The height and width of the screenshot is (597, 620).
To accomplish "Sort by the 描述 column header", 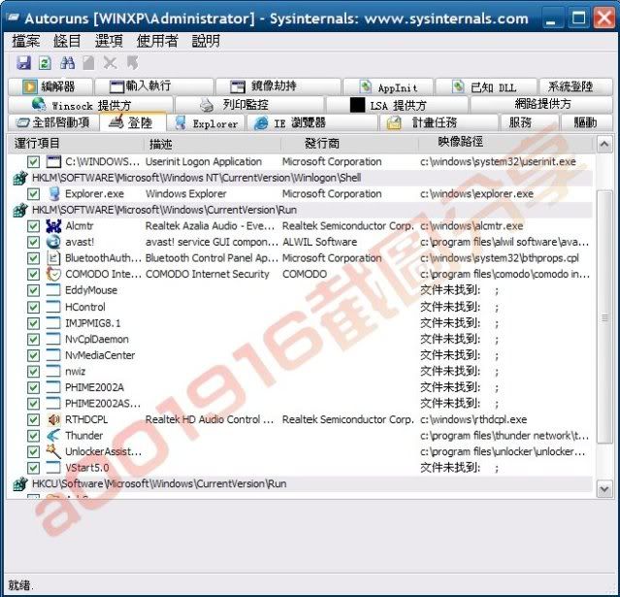I will [212, 144].
